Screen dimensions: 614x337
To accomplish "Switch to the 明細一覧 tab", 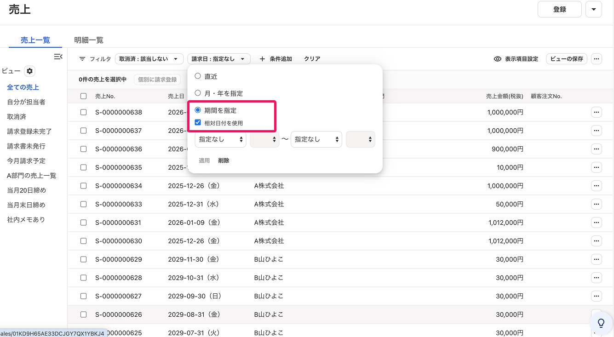I will tap(89, 40).
